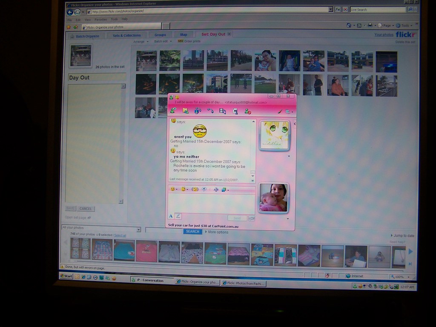This screenshot has width=436, height=327.
Task: Click the message input box in Messenger
Action: (x=211, y=204)
